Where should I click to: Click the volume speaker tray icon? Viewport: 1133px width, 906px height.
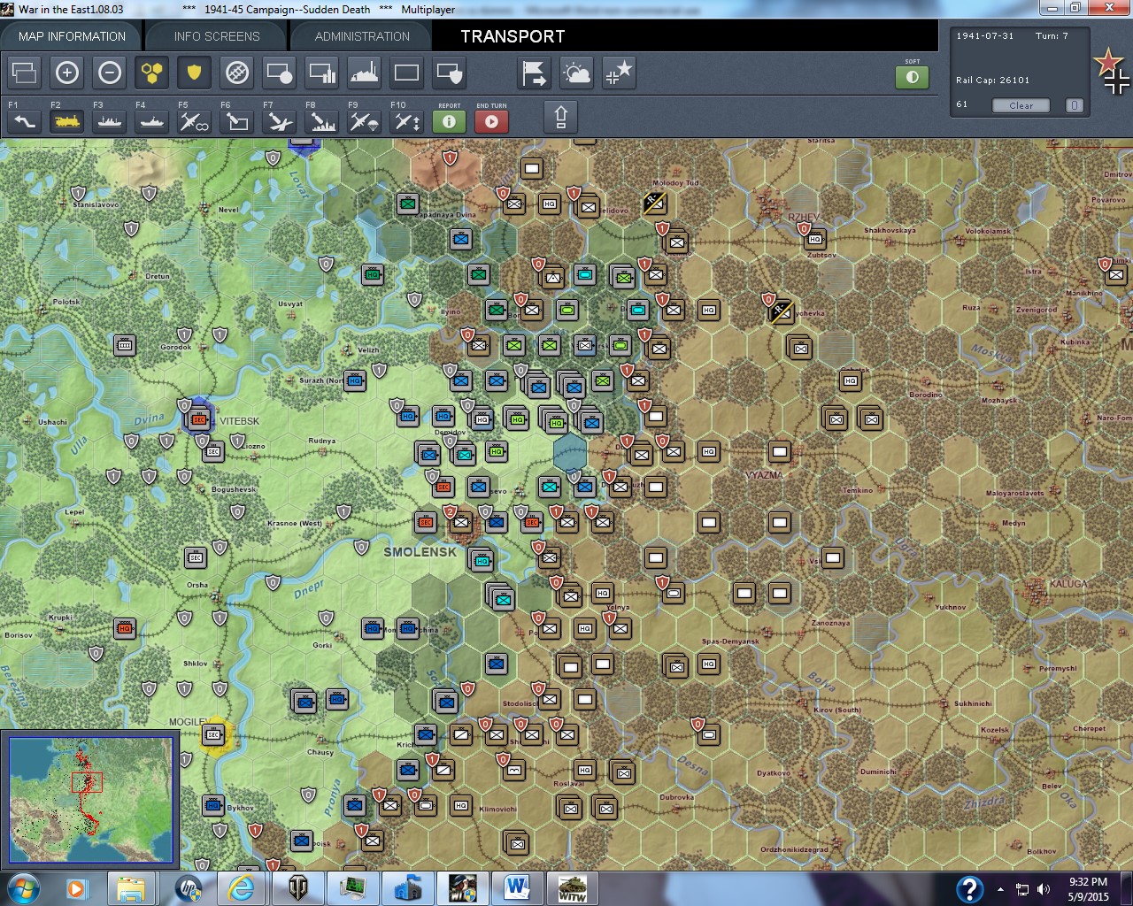click(x=1044, y=889)
